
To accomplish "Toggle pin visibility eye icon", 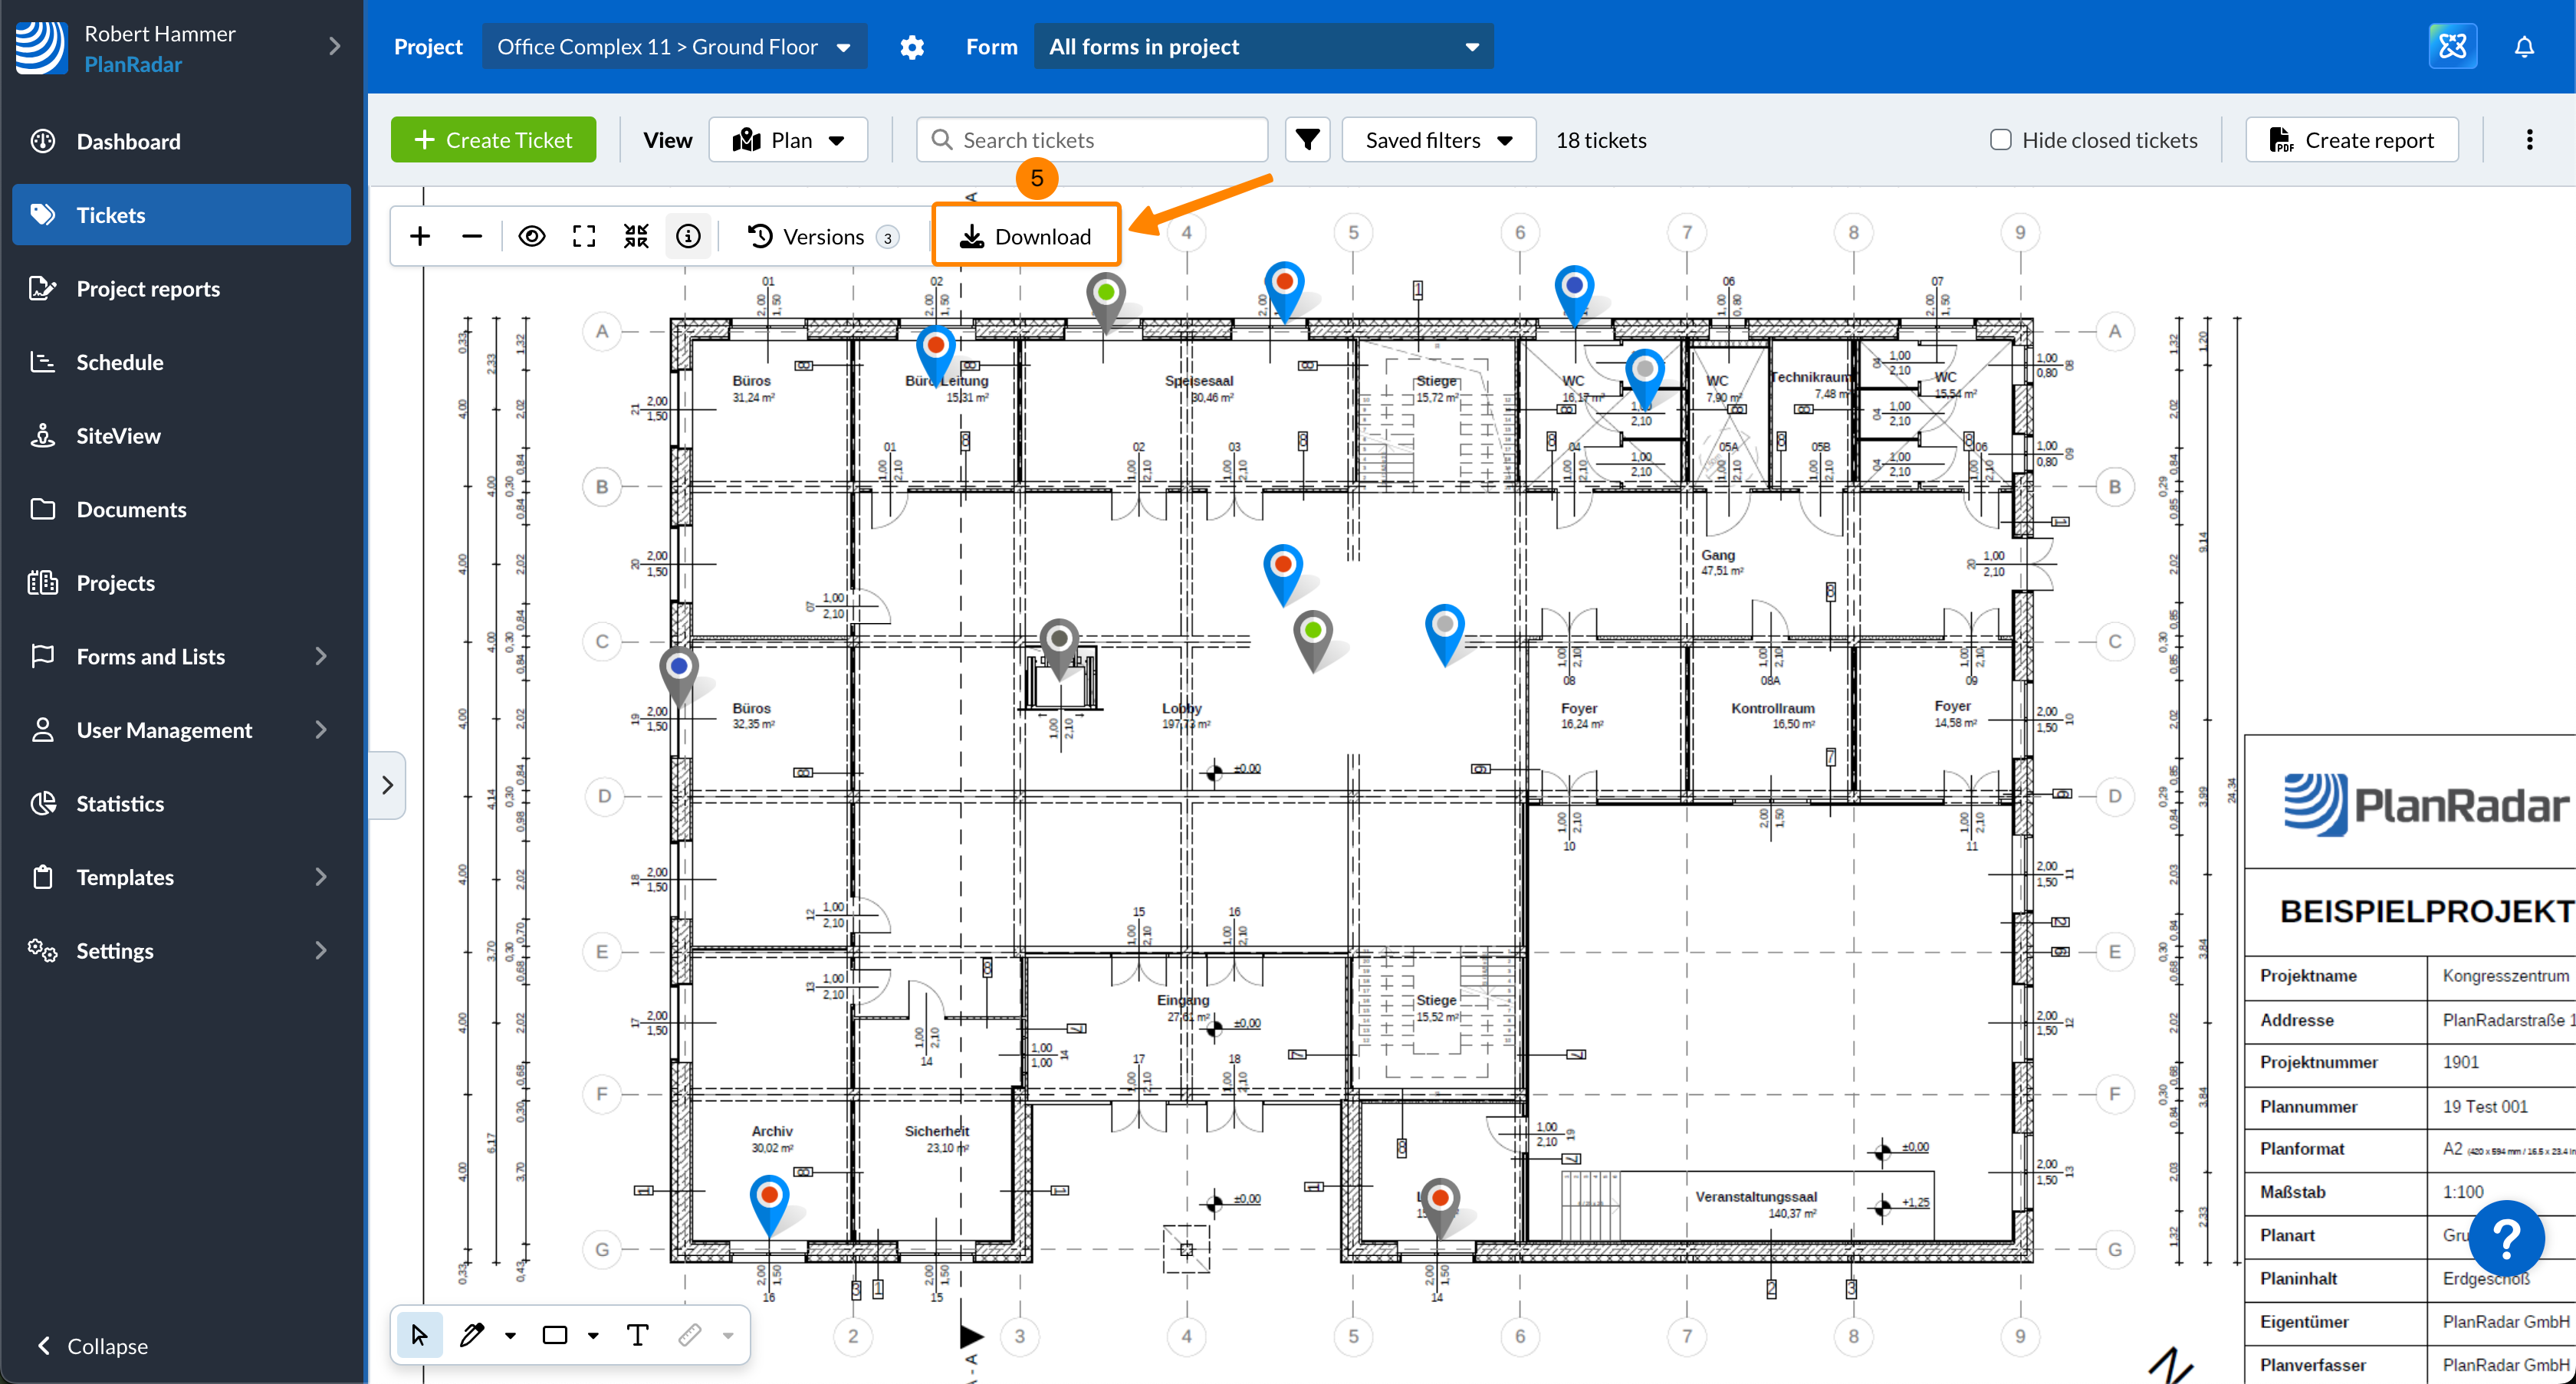I will tap(532, 237).
